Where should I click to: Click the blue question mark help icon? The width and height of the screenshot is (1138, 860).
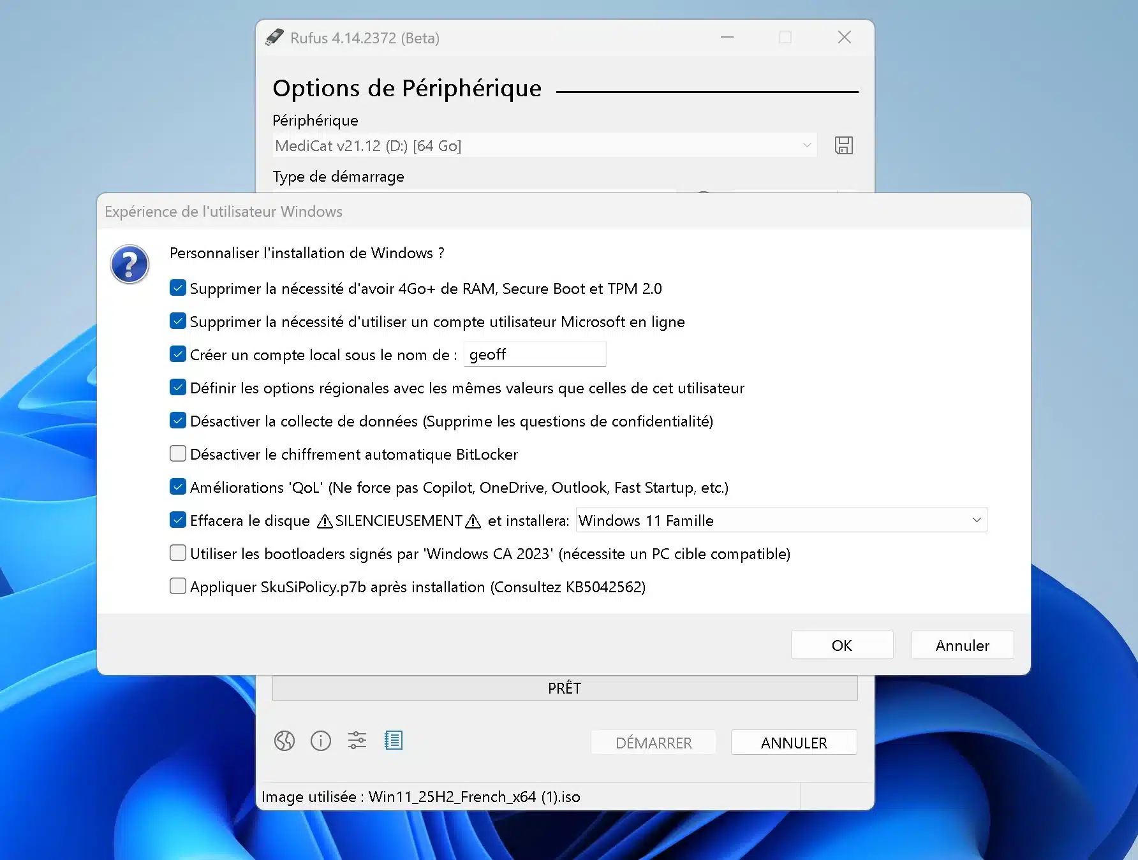[x=129, y=263]
